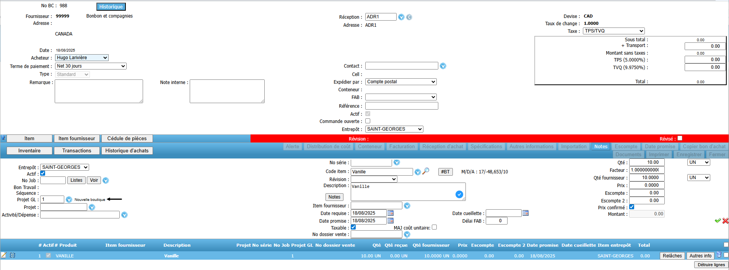729x270 pixels.
Task: Click the green checkmark to confirm line
Action: (718, 221)
